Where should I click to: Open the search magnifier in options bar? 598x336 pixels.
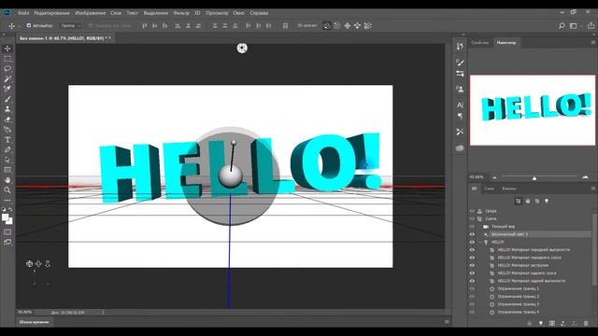(562, 26)
